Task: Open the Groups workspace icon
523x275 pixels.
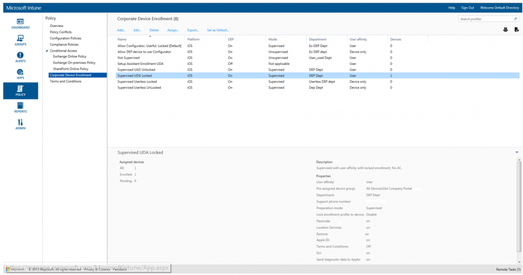Action: click(x=20, y=40)
